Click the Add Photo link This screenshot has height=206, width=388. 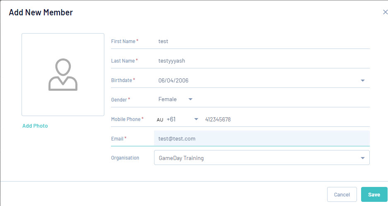[x=35, y=126]
